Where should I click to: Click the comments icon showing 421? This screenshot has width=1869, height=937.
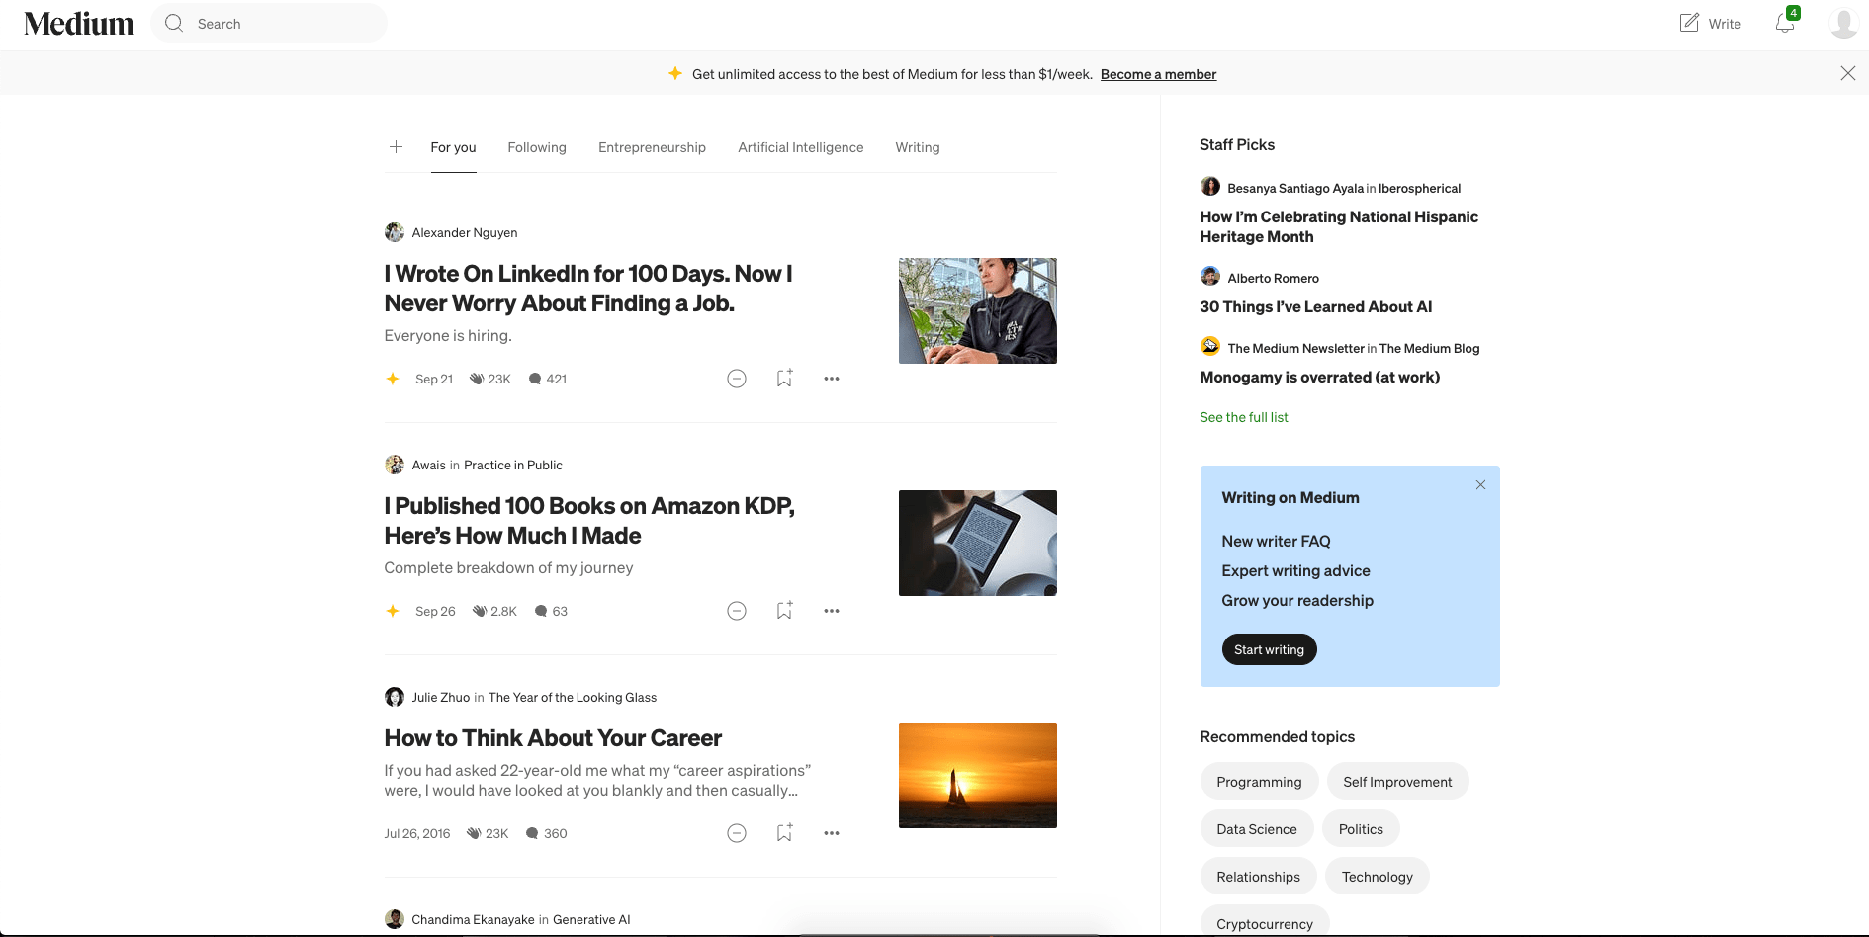pos(535,379)
